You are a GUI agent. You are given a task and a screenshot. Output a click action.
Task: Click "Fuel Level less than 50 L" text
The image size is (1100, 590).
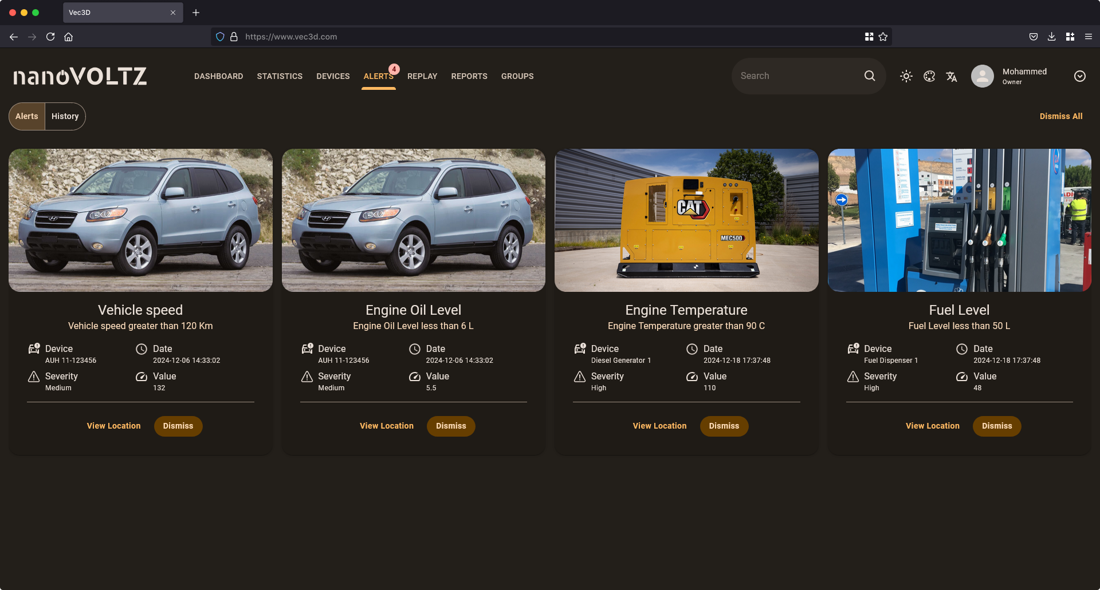960,326
